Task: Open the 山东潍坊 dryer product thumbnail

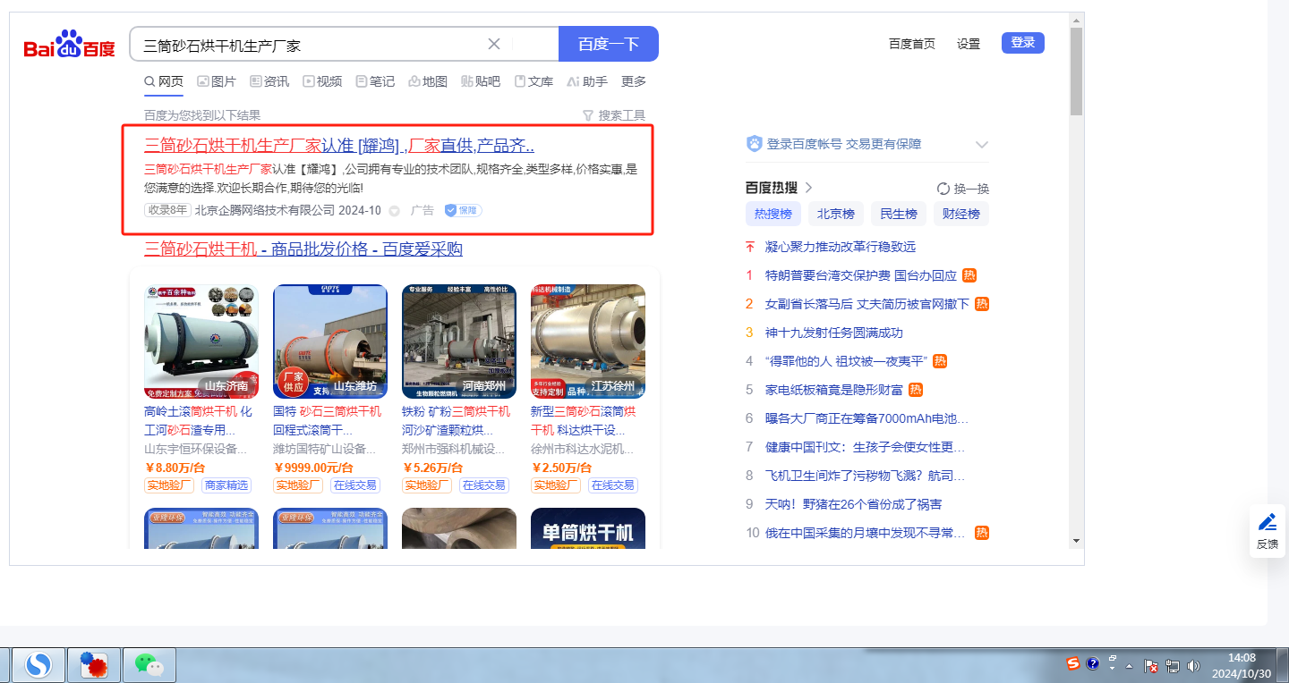Action: tap(330, 341)
